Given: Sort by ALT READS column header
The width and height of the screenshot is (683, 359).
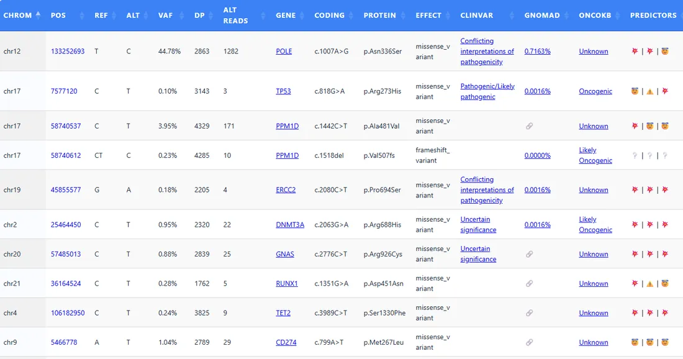Looking at the screenshot, I should [x=236, y=16].
